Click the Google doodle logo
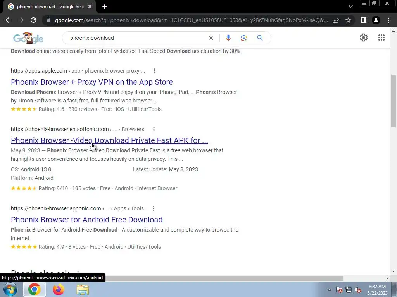Image resolution: width=397 pixels, height=297 pixels. (x=28, y=38)
